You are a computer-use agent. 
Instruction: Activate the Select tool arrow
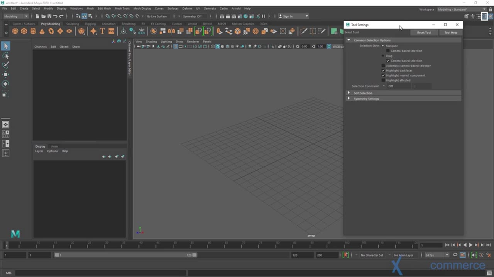[x=6, y=46]
